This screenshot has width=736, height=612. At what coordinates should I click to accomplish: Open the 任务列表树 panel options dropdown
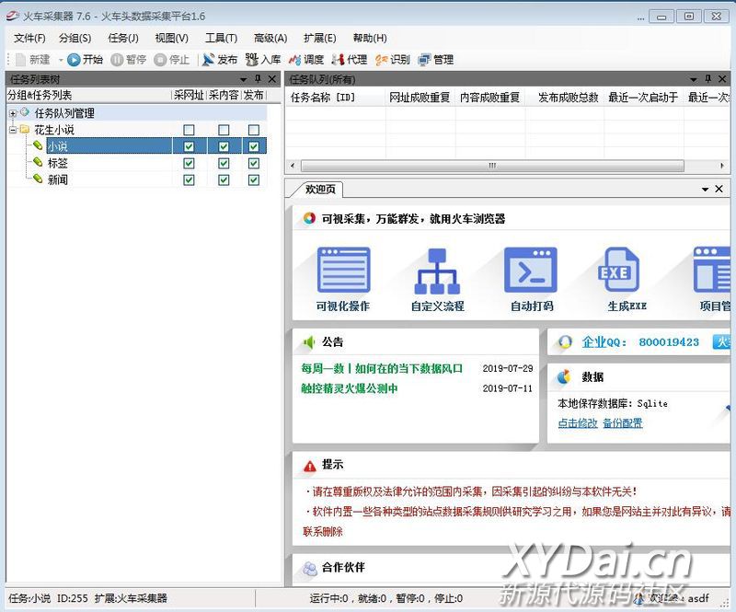click(243, 79)
